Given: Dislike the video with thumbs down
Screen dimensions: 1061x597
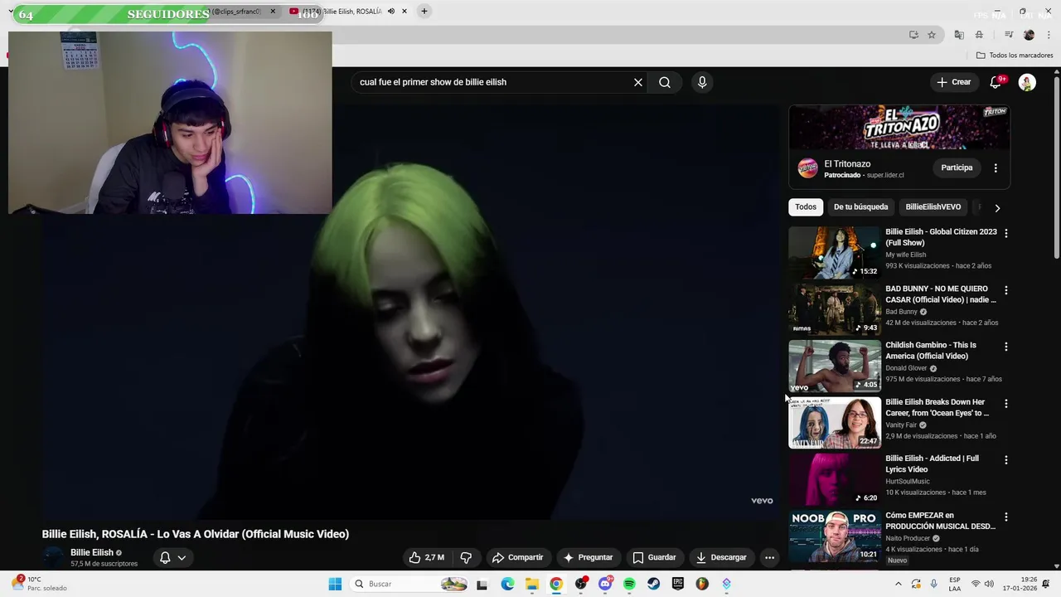Looking at the screenshot, I should point(466,557).
